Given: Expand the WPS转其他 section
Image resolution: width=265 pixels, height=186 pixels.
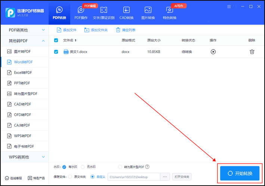Looking at the screenshot, I should click(25, 157).
